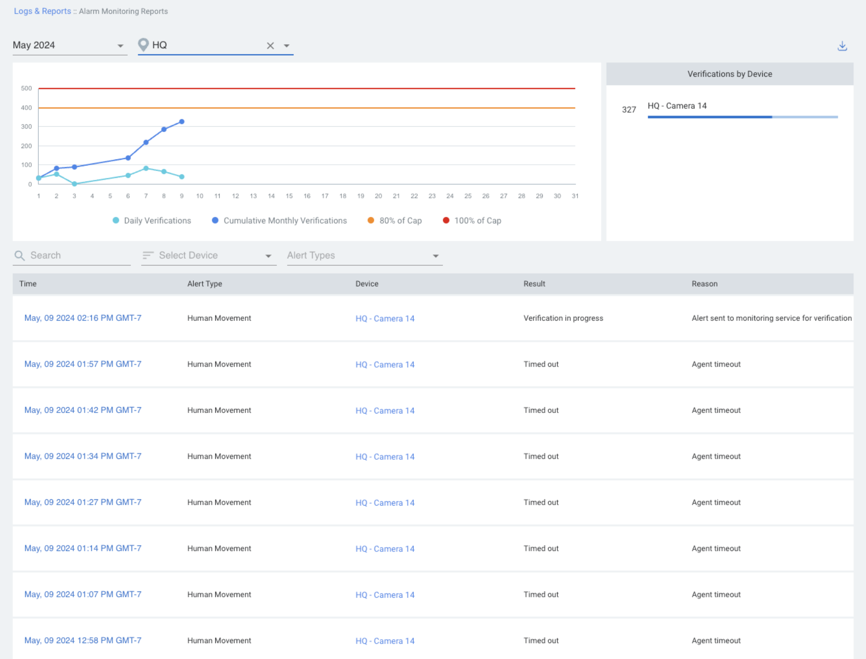
Task: Click the location pin icon beside HQ
Action: coord(143,45)
